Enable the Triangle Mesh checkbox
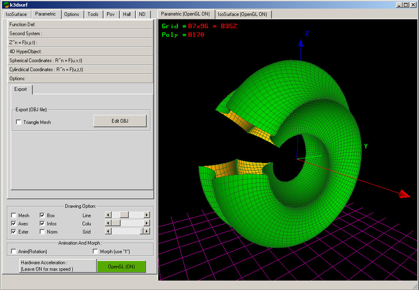419x290 pixels. tap(19, 122)
